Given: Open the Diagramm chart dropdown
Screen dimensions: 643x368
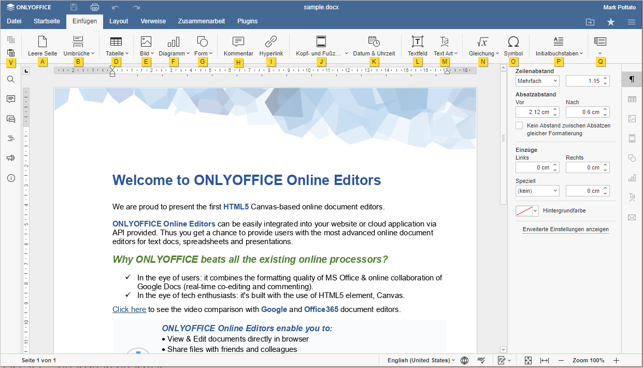Looking at the screenshot, I should (174, 46).
